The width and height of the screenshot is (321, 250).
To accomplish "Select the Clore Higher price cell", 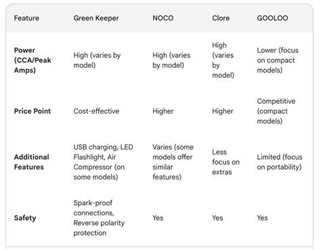I will pos(223,111).
